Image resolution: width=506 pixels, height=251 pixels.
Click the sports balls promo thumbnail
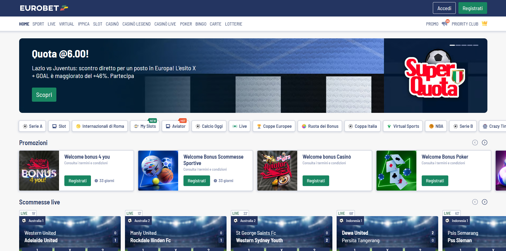click(158, 171)
